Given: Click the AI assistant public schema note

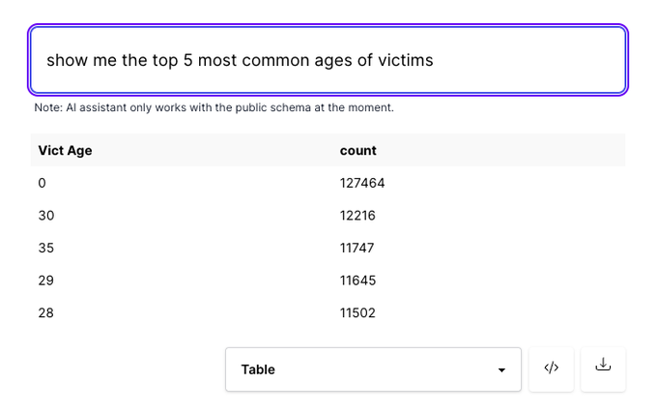Looking at the screenshot, I should [x=214, y=107].
